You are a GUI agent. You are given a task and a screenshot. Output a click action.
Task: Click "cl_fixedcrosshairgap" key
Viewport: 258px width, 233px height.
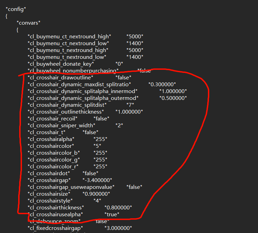tap(55, 228)
